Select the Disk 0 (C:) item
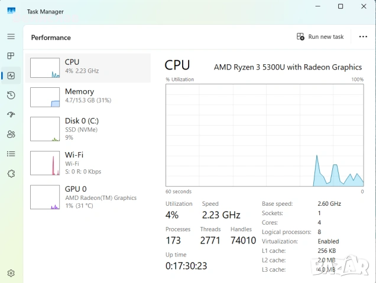 (88, 129)
